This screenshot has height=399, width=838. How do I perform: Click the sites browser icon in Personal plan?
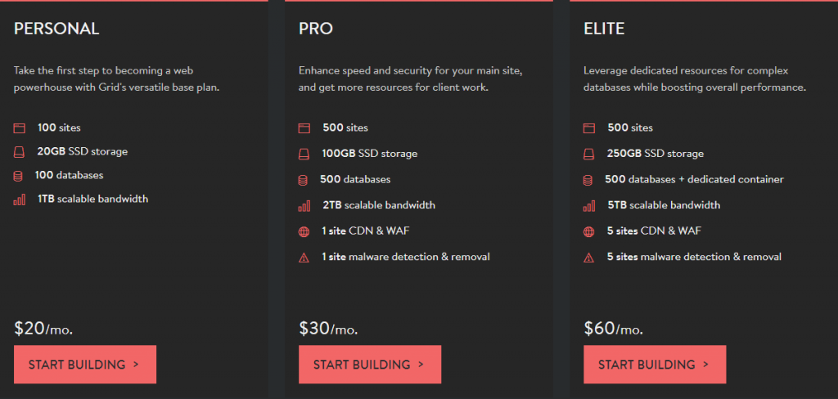tap(19, 128)
